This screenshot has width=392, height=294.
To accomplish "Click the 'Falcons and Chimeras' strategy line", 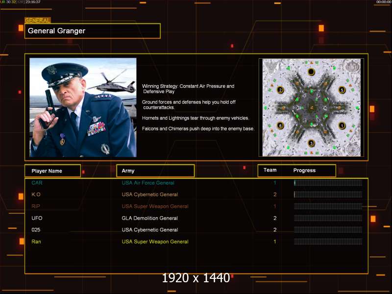I will [198, 129].
